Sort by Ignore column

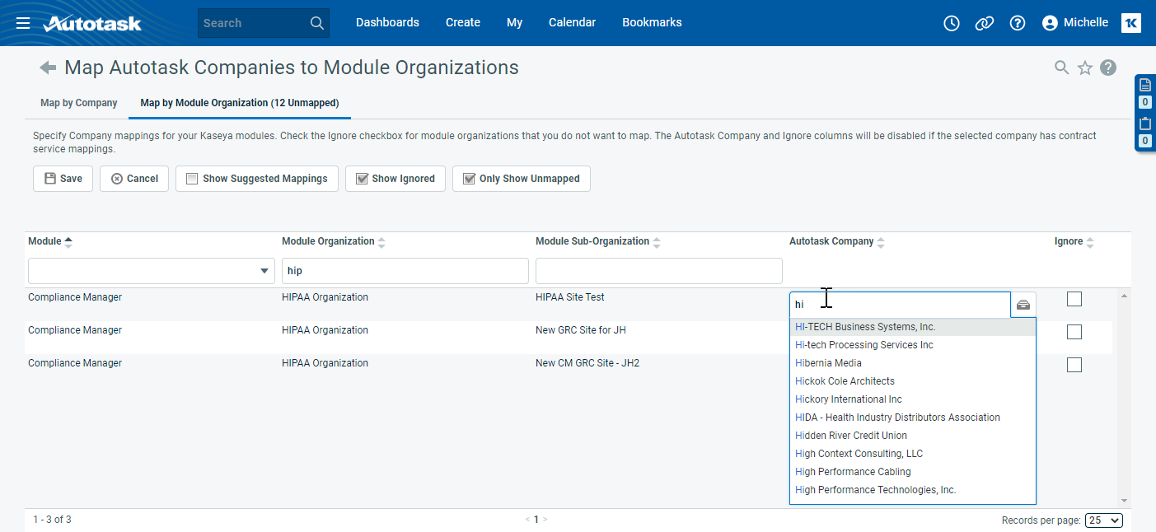click(x=1090, y=242)
